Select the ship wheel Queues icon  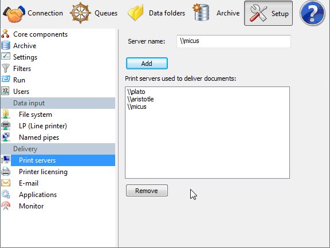click(x=80, y=13)
